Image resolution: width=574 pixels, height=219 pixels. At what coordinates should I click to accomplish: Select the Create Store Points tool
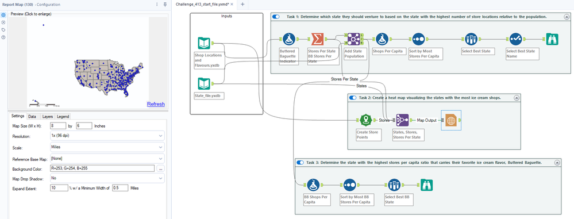(x=365, y=120)
